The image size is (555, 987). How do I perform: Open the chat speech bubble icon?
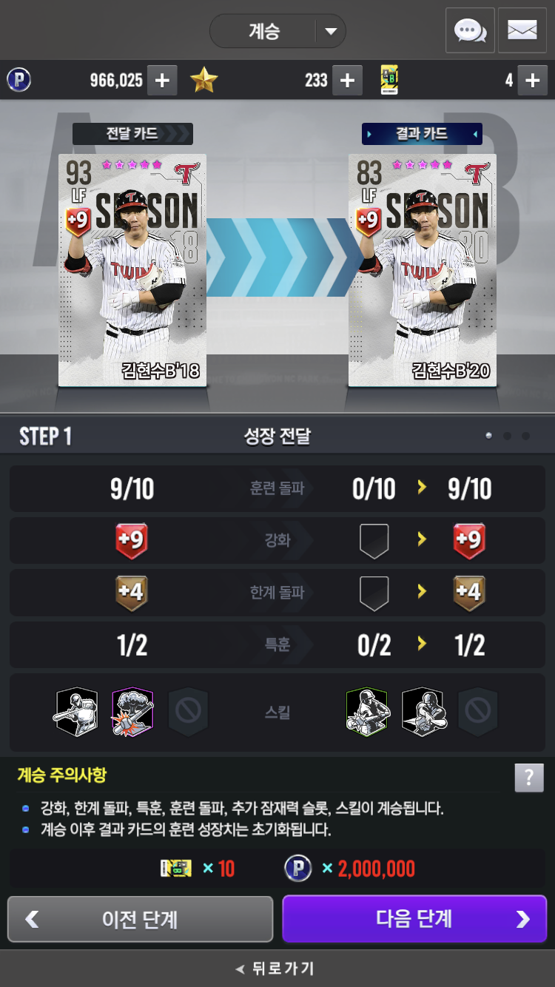coord(470,30)
